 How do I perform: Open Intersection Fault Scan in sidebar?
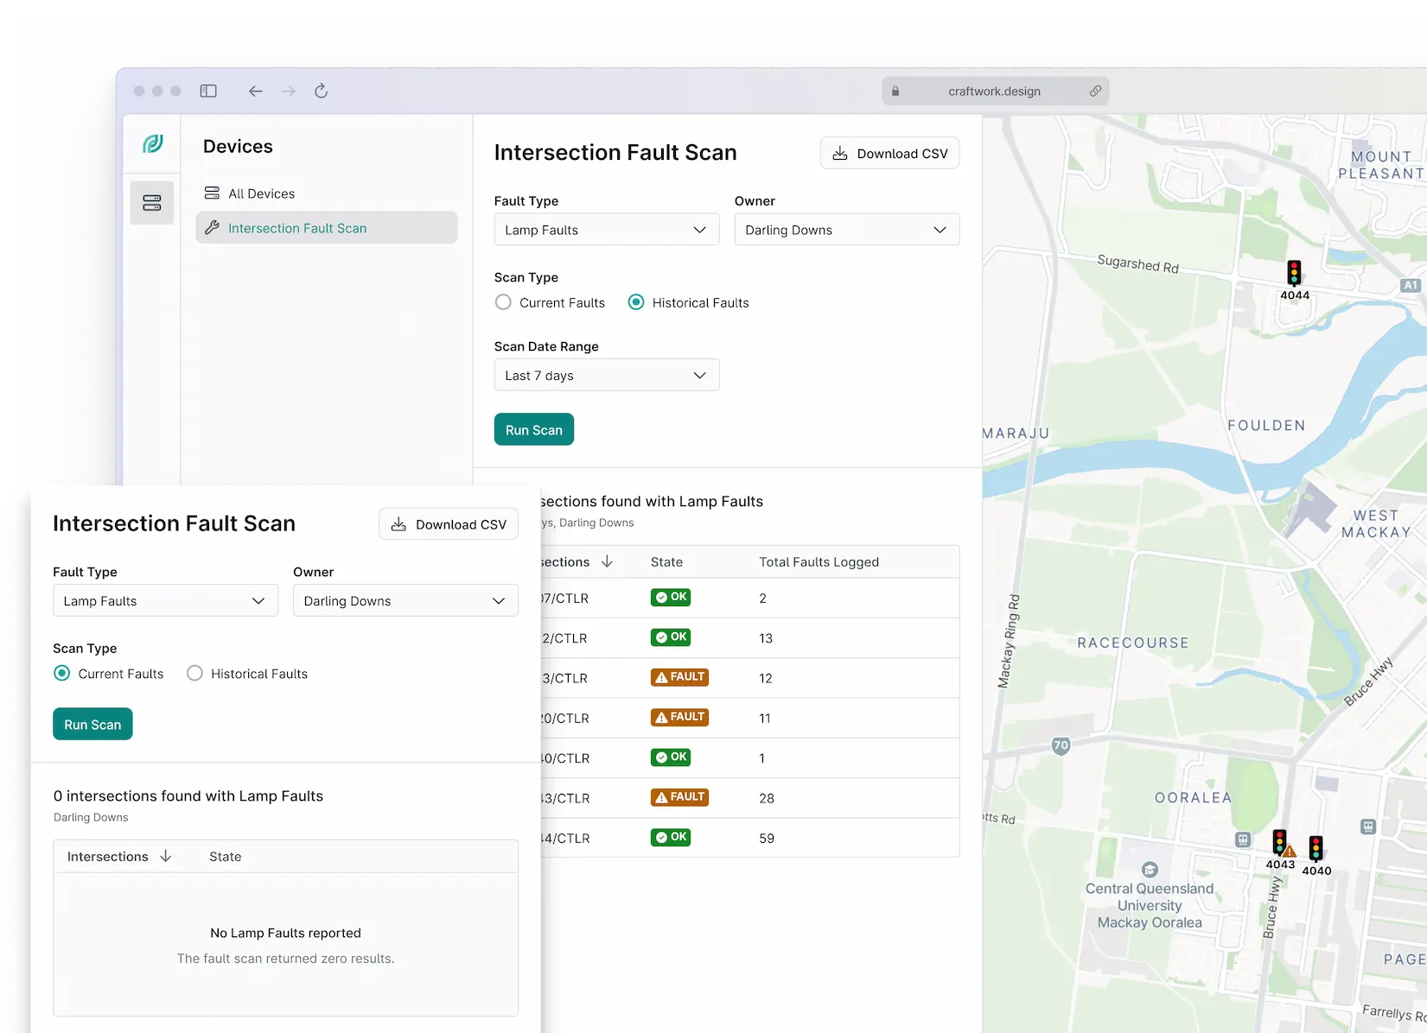[326, 228]
